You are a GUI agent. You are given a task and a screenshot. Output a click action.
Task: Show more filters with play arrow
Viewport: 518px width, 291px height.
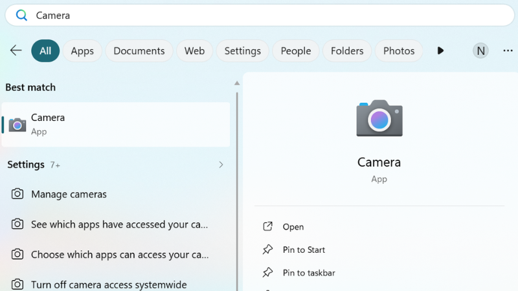(440, 51)
